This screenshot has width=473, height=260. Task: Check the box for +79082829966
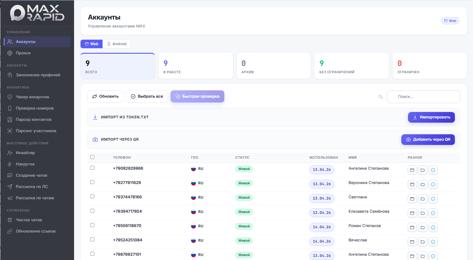[92, 168]
